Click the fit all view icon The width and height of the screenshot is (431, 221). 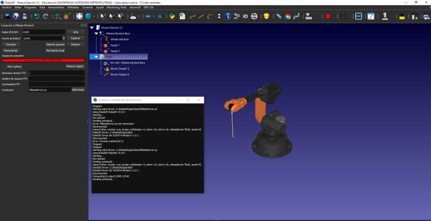[80, 16]
